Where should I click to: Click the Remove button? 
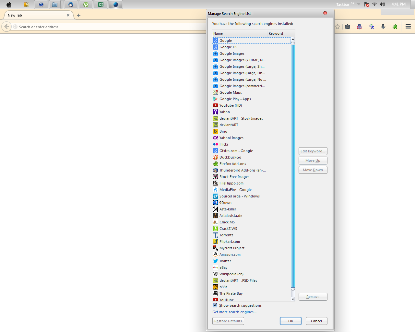coord(313,297)
